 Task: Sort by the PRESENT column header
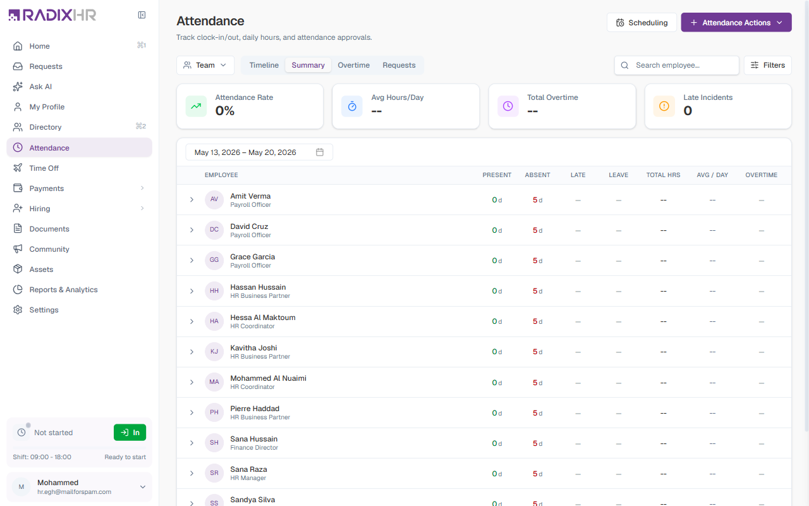497,175
